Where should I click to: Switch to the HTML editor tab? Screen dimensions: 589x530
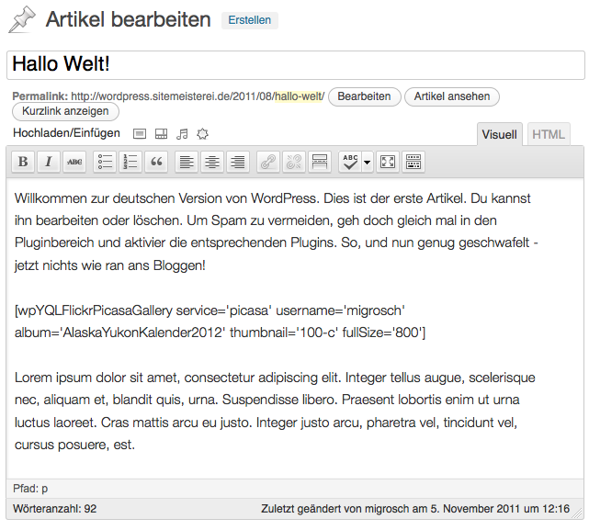[x=549, y=135]
